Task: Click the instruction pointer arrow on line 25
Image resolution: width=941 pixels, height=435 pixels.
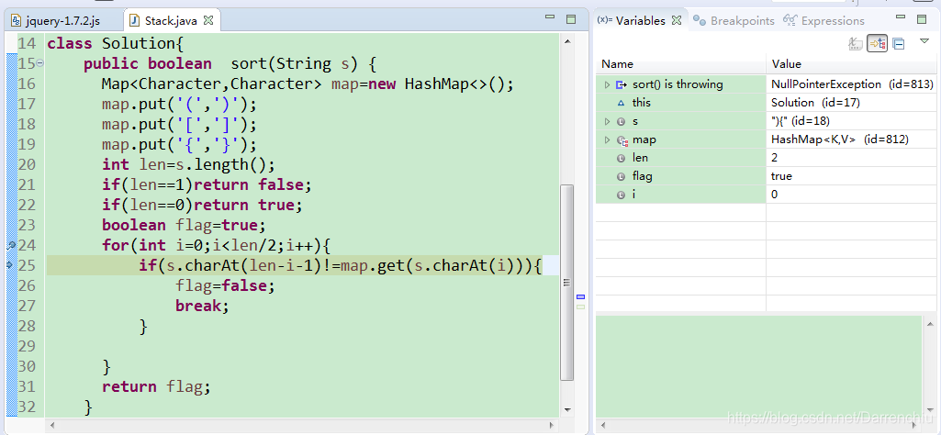Action: (9, 265)
